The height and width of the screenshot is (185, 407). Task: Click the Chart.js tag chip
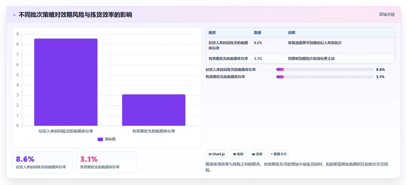(x=216, y=154)
